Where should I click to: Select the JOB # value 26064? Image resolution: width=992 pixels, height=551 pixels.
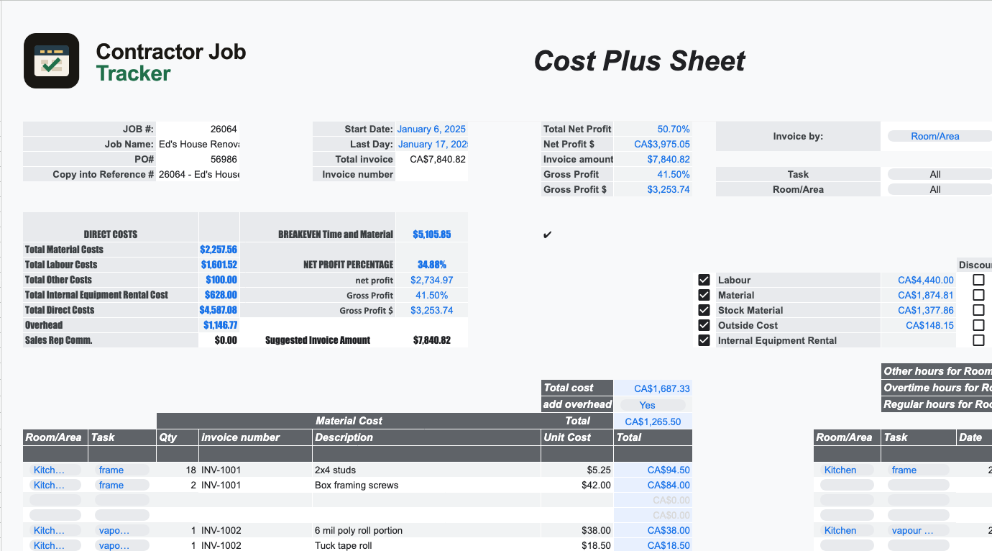coord(198,129)
